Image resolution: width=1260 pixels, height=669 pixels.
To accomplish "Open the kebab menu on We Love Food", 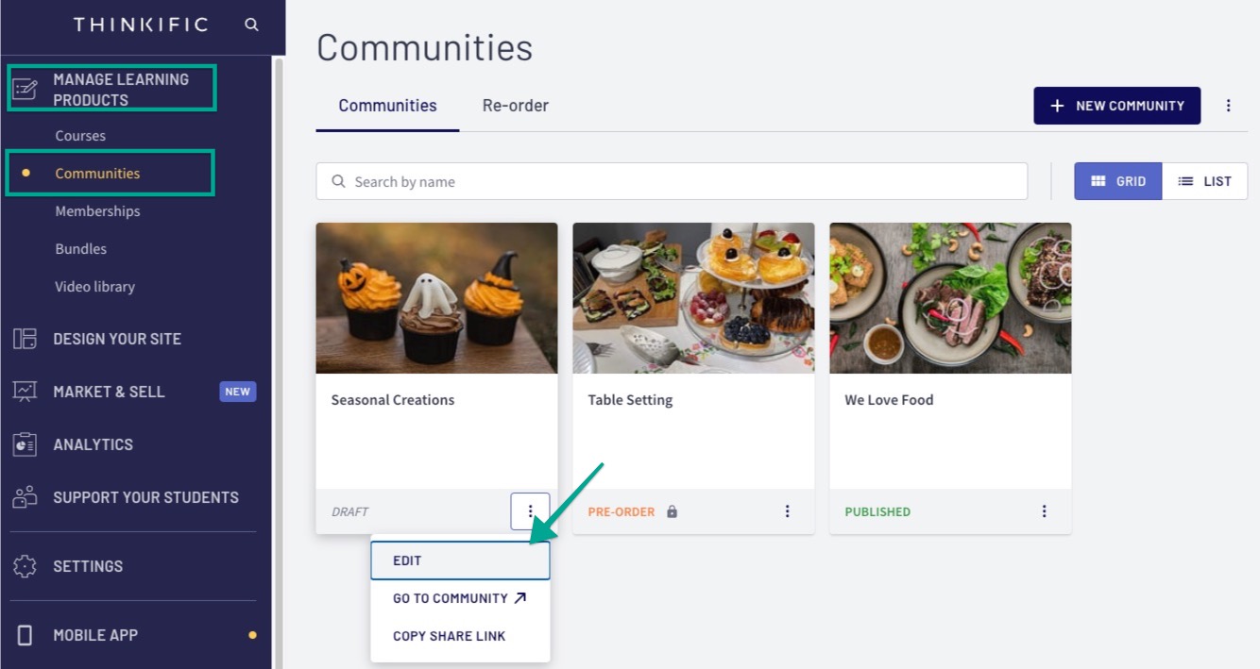I will pos(1044,510).
